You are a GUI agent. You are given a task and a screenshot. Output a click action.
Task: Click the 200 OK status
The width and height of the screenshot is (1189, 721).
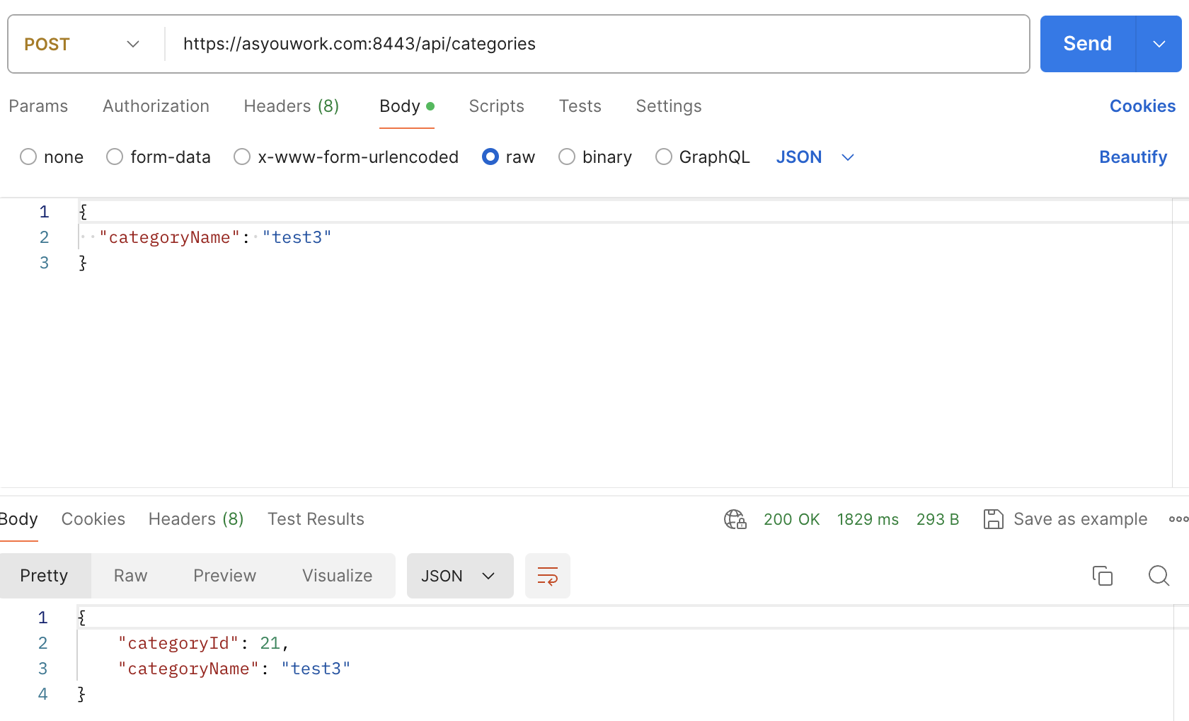coord(791,519)
